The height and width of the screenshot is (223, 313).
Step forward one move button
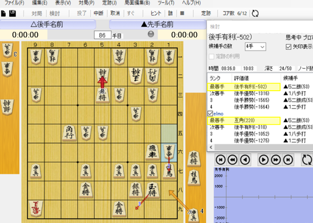click(263, 160)
